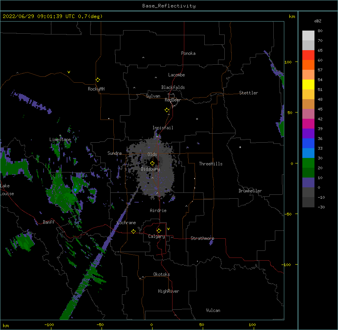
Task: Click the Limestone label
Action: 60,140
